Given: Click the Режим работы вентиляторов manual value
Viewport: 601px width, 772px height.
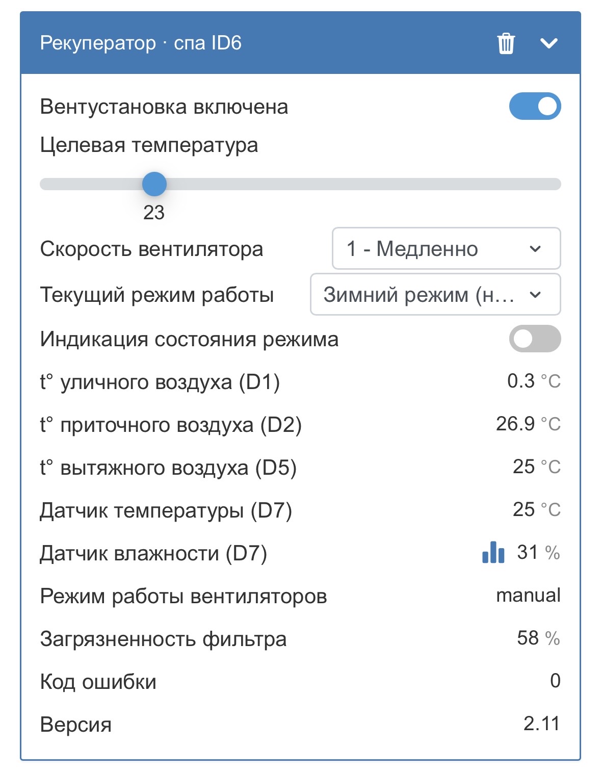Looking at the screenshot, I should point(528,595).
